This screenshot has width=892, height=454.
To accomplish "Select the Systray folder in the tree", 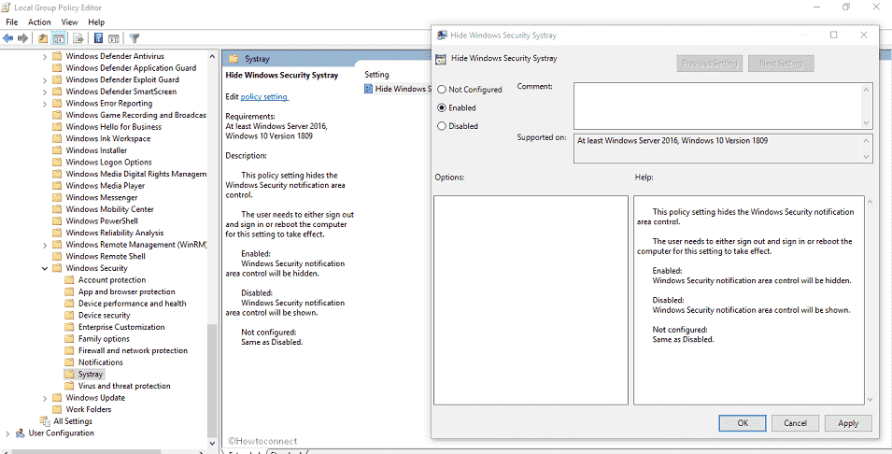I will pos(90,375).
